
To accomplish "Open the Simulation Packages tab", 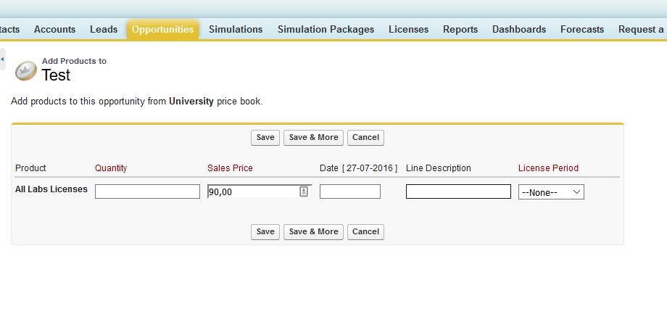I will pos(326,30).
